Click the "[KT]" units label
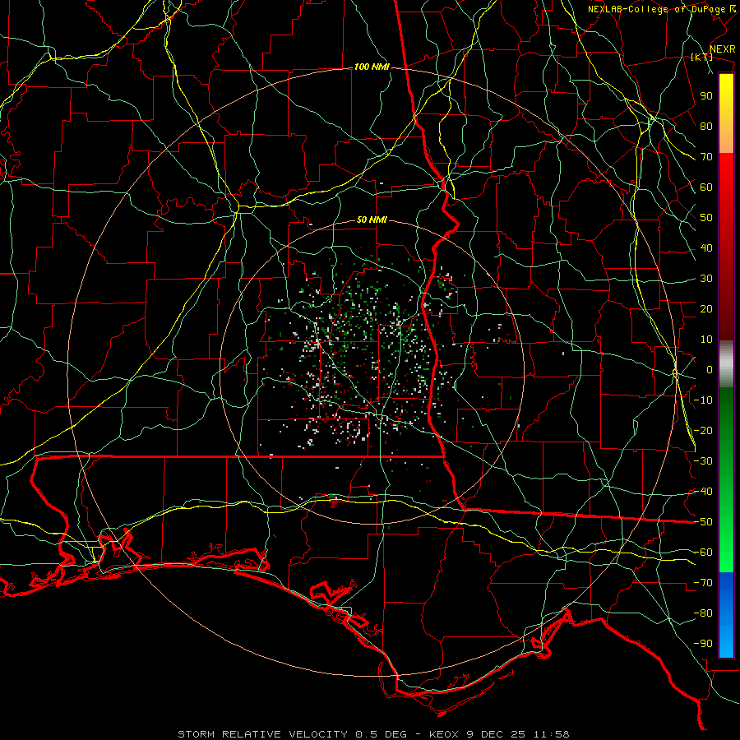This screenshot has height=740, width=740. click(702, 57)
